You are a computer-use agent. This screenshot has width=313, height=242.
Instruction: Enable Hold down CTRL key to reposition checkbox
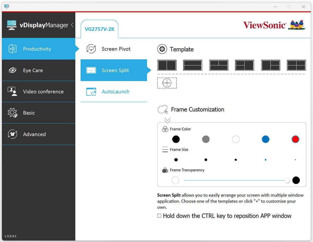159,216
